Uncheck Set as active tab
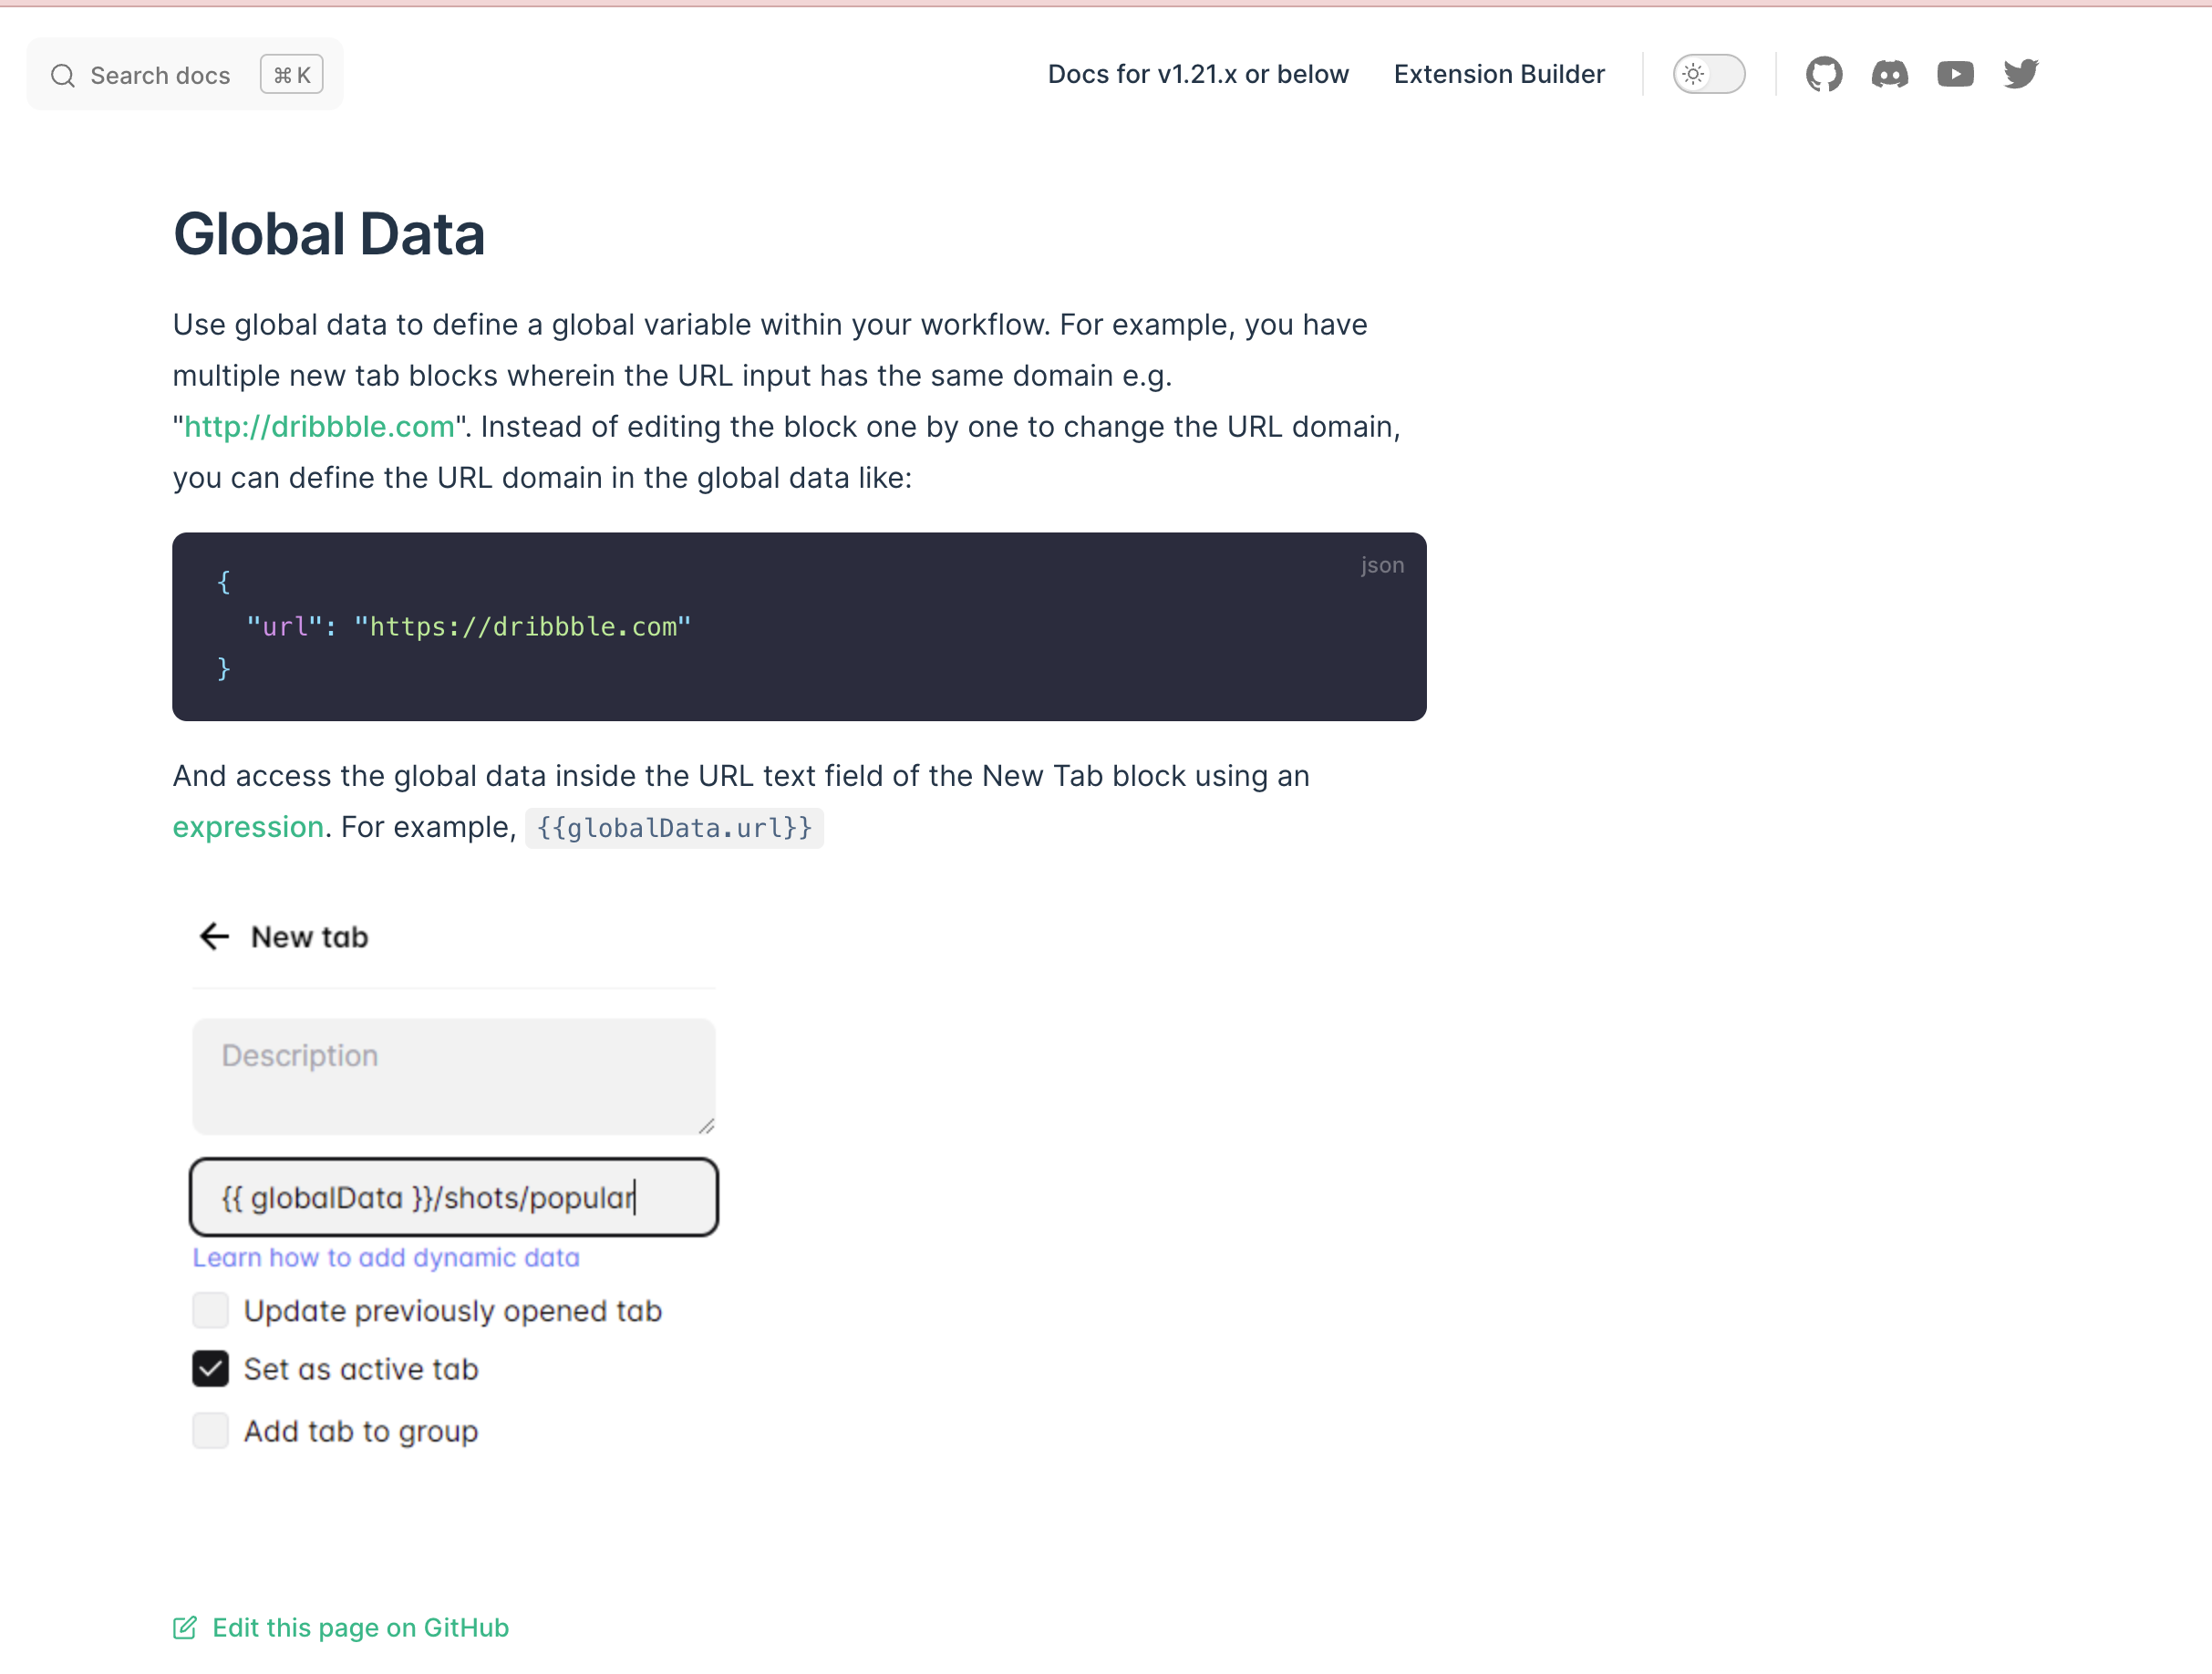The image size is (2212, 1674). point(211,1369)
